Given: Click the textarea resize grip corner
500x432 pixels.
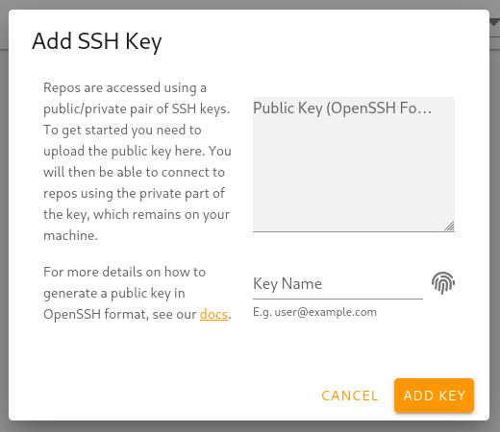Looking at the screenshot, I should point(449,226).
